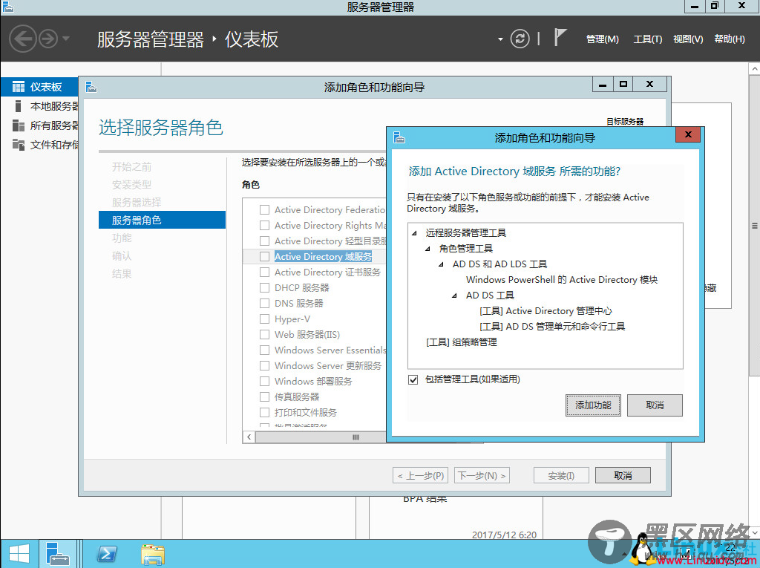
Task: Click the refresh icon in the Server Manager header
Action: coord(520,39)
